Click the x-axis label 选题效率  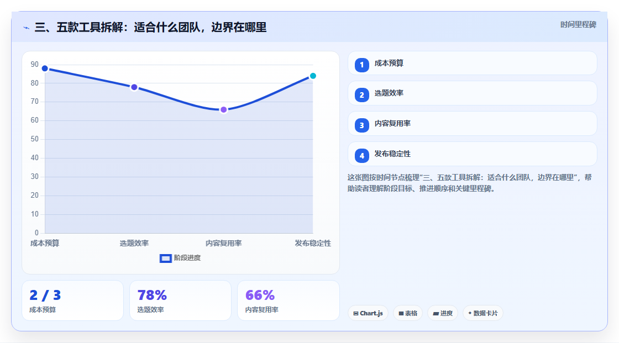click(x=134, y=244)
